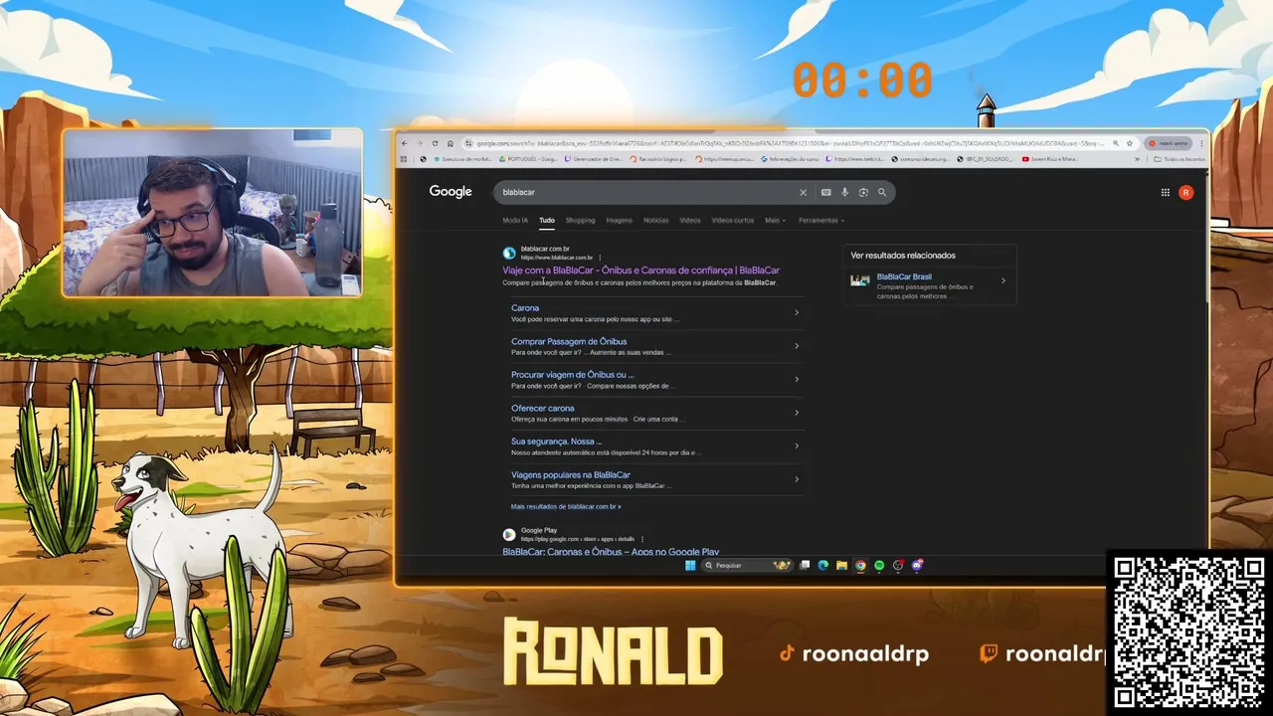Expand Procurar viagem de Ônibus chevron
Image resolution: width=1273 pixels, height=716 pixels.
pos(797,379)
